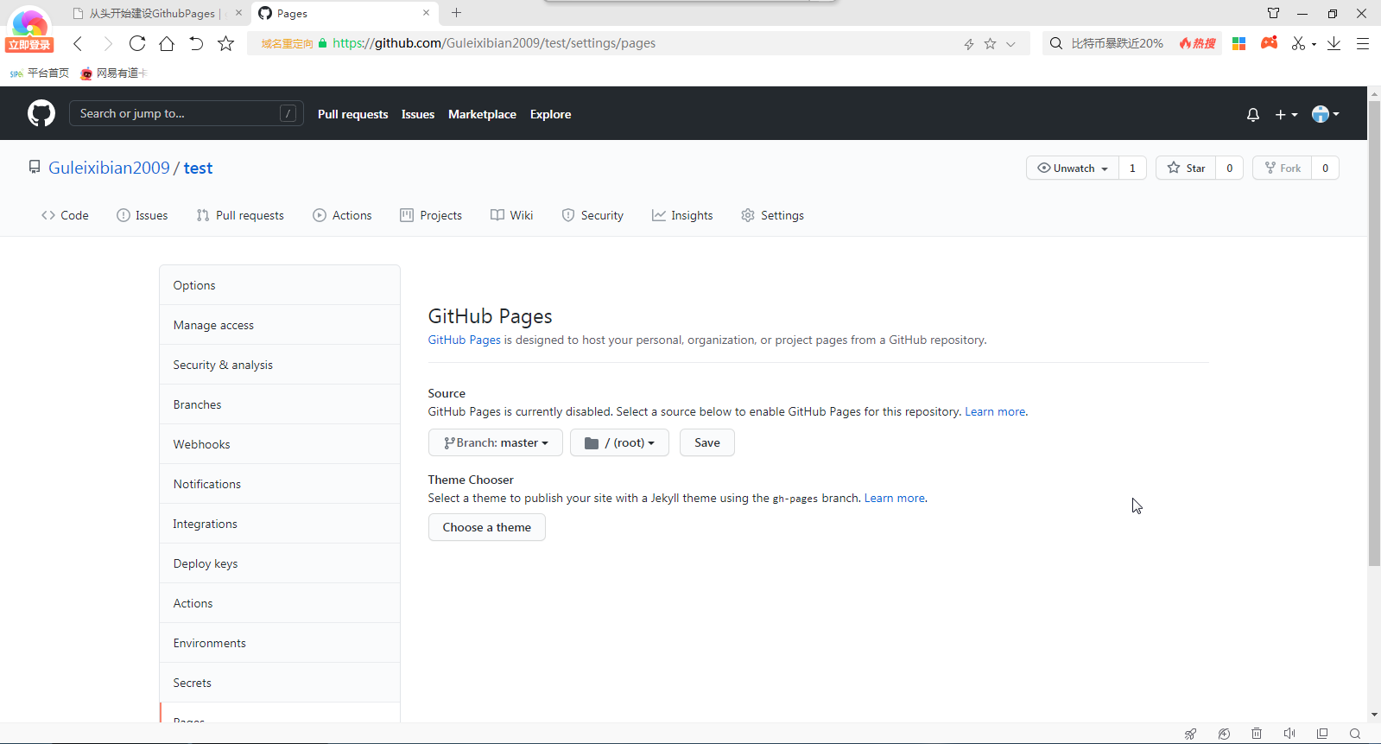The image size is (1381, 744).
Task: Open Webhooks settings
Action: tap(280, 444)
